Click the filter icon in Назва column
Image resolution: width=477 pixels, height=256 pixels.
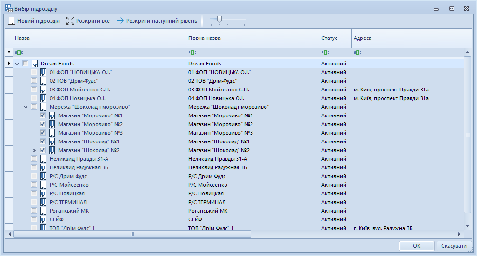tap(19, 52)
